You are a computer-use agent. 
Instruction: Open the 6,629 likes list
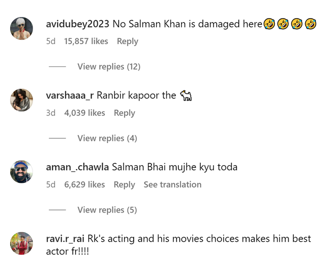[85, 184]
